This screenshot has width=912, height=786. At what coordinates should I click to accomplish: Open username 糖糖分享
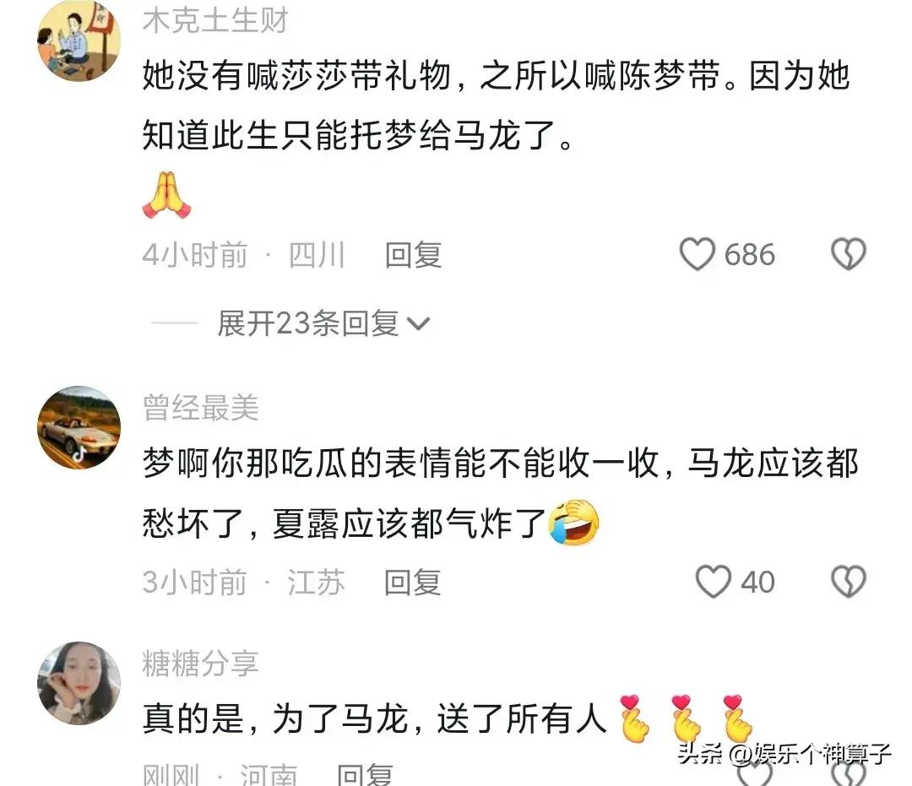[x=201, y=663]
